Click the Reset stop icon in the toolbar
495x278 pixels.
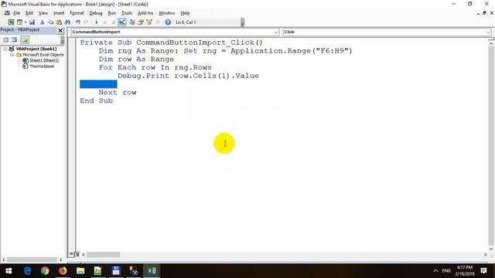coord(114,22)
